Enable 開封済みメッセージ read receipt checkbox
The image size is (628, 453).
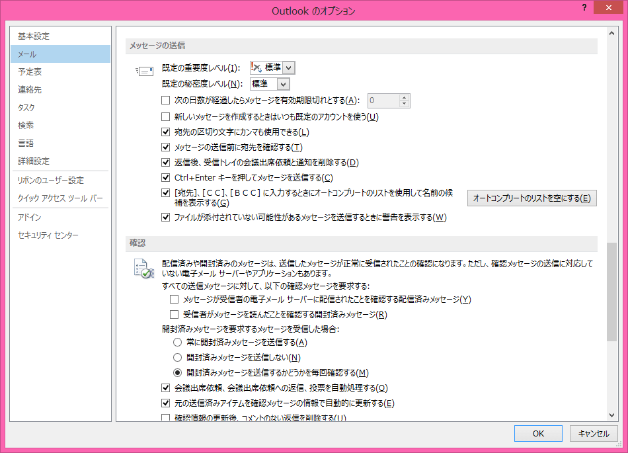(175, 314)
